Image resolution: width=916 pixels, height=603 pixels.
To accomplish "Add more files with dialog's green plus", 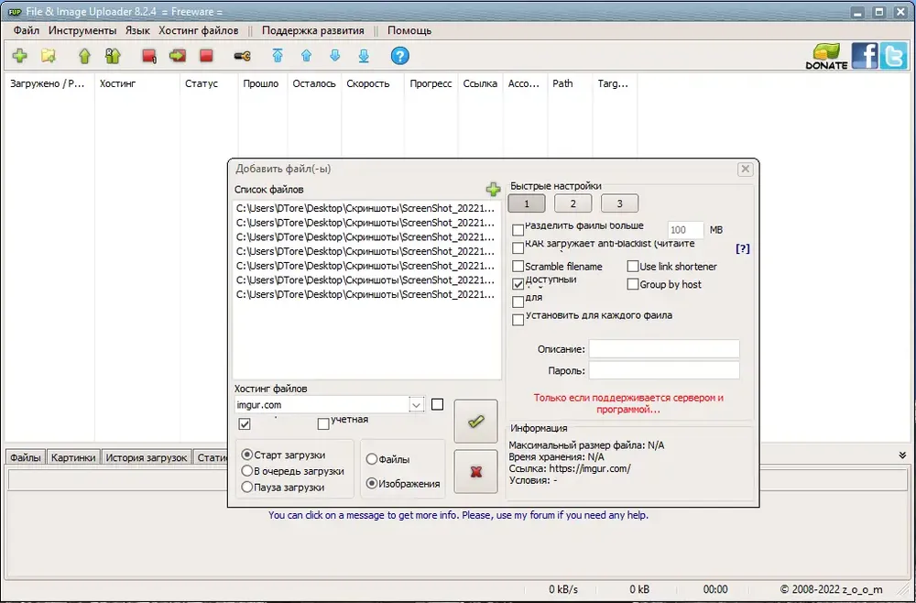I will point(494,190).
